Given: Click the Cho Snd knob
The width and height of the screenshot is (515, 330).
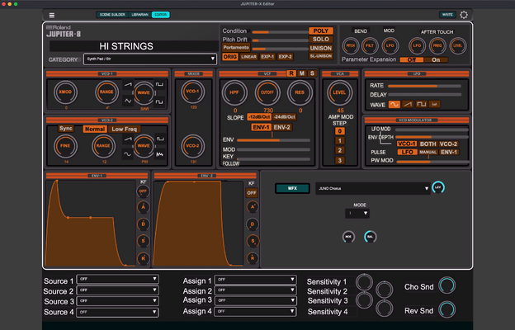Looking at the screenshot, I should [447, 285].
